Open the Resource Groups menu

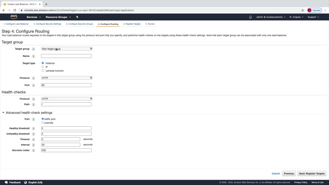58,17
